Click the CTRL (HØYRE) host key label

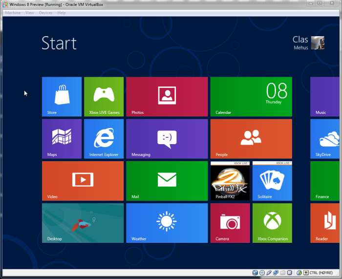point(321,273)
